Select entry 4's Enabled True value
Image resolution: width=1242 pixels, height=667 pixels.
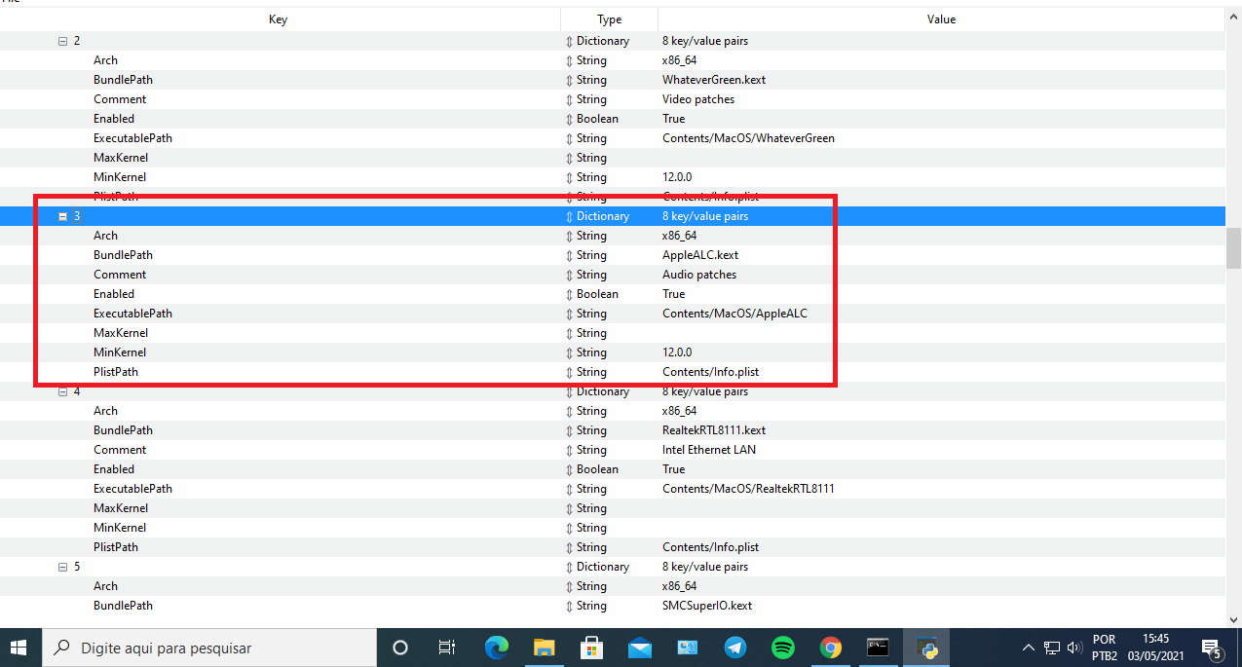pyautogui.click(x=673, y=469)
